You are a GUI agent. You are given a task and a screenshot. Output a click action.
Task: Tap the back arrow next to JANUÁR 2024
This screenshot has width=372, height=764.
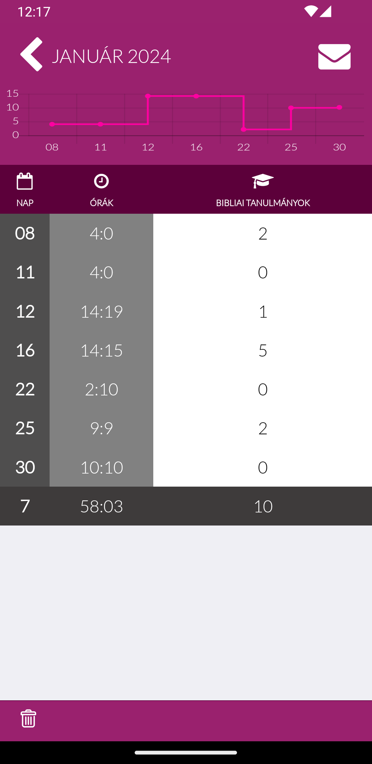[31, 54]
